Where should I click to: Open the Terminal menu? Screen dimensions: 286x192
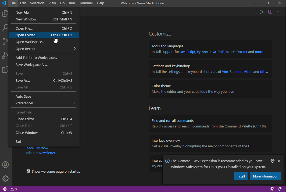coord(86,3)
